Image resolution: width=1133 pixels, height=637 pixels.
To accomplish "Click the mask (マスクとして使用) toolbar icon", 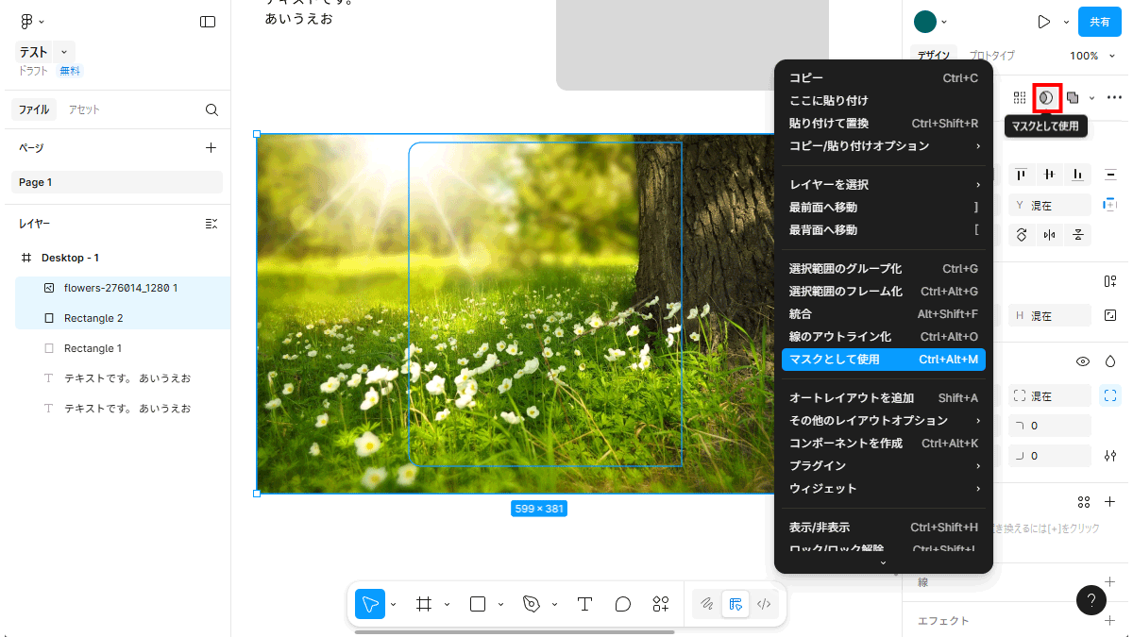I will 1046,97.
